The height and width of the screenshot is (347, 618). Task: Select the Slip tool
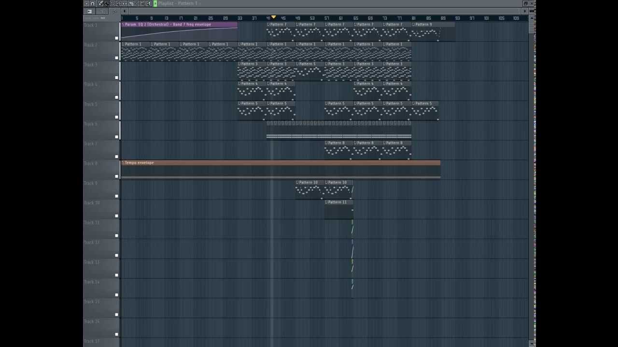tap(125, 3)
